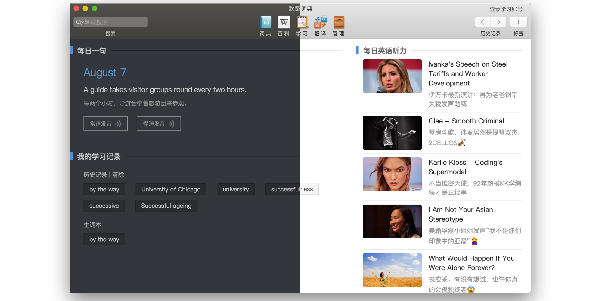Click the 单词搜索 search field
The image size is (602, 301).
coord(110,22)
